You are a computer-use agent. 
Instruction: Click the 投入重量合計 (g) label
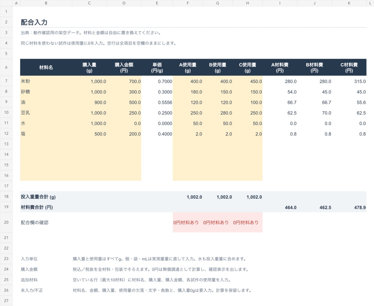pos(38,197)
